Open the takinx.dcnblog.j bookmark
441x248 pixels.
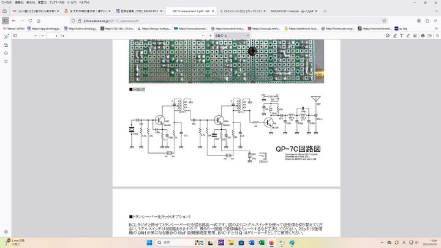81,29
